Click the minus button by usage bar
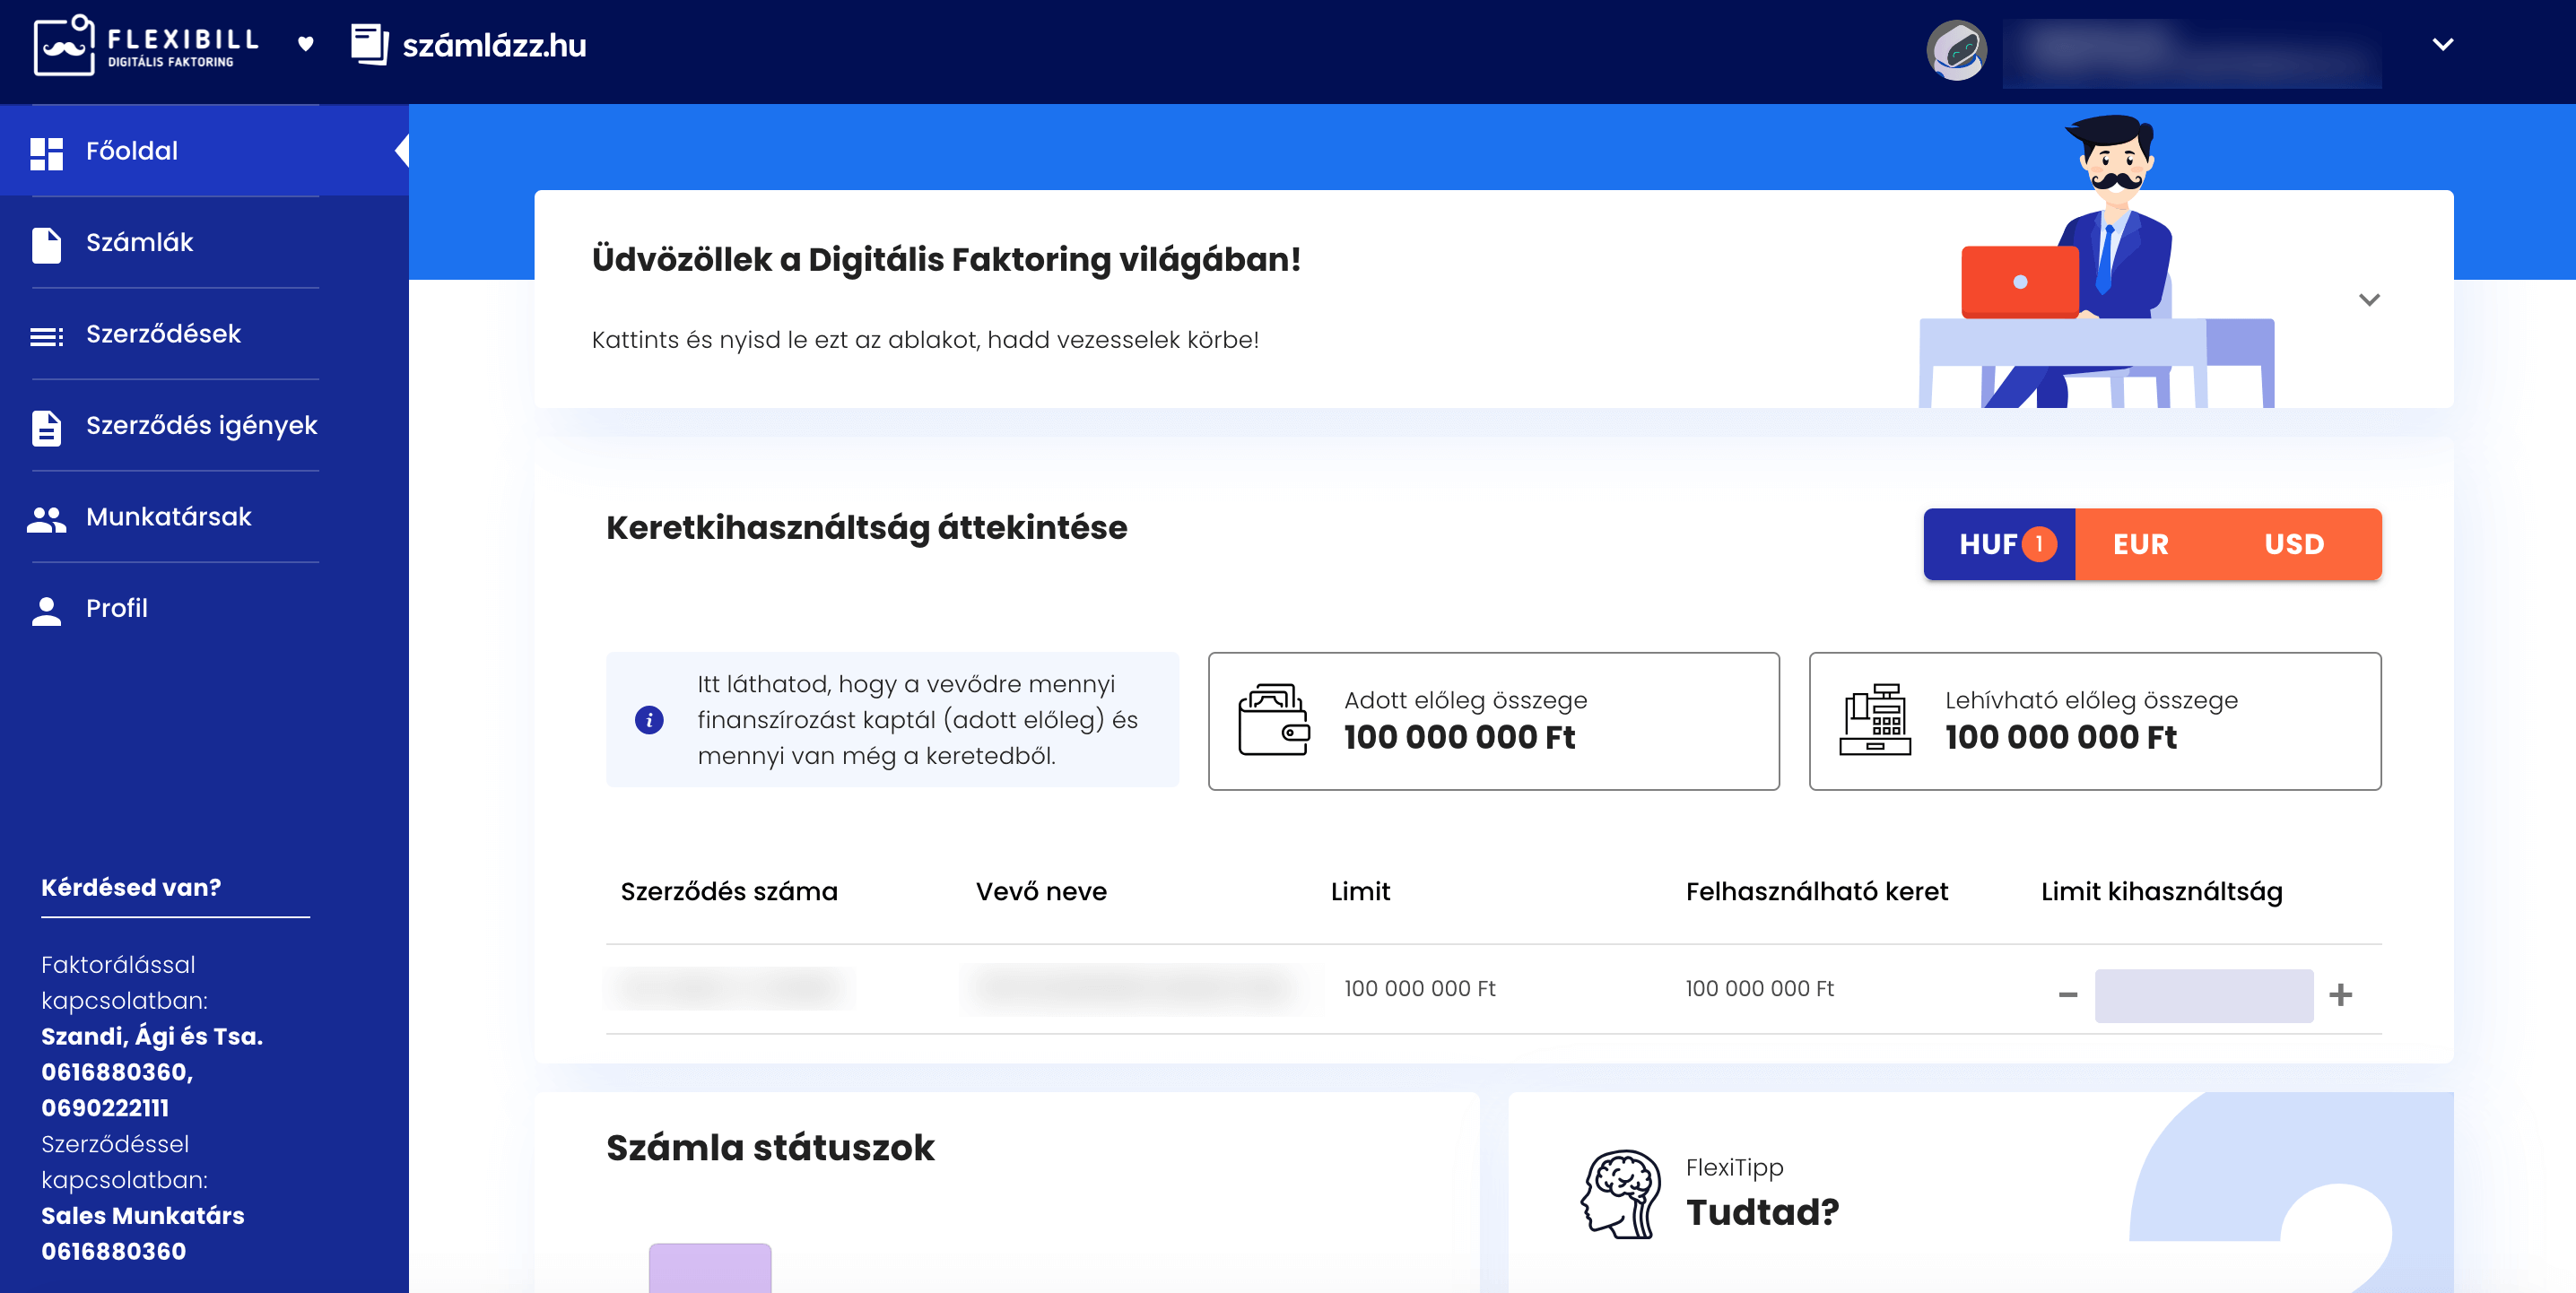Screen dimensions: 2576x1293 [x=2067, y=996]
